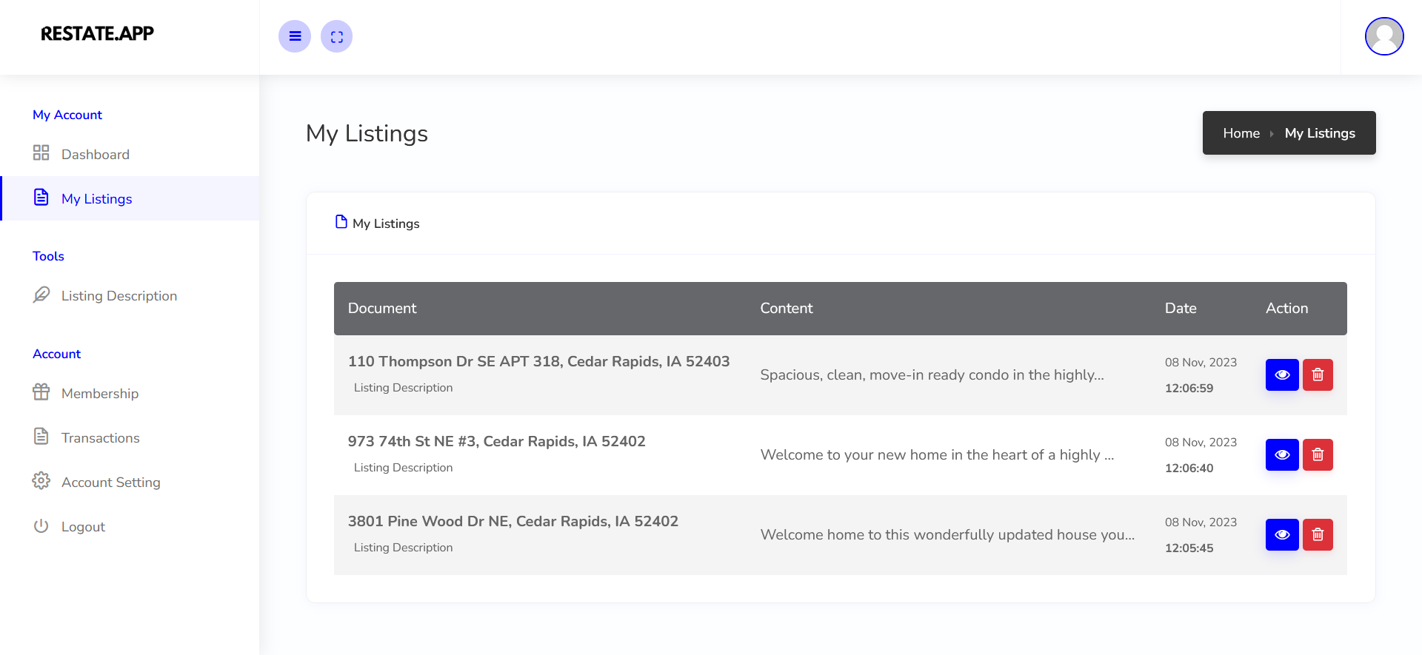The height and width of the screenshot is (655, 1422).
Task: Open the user profile avatar
Action: click(x=1383, y=36)
